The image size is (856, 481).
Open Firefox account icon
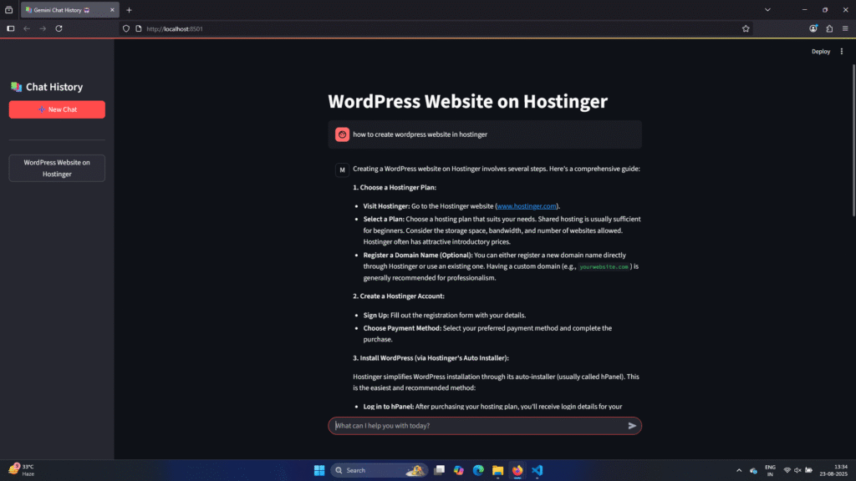click(x=813, y=28)
